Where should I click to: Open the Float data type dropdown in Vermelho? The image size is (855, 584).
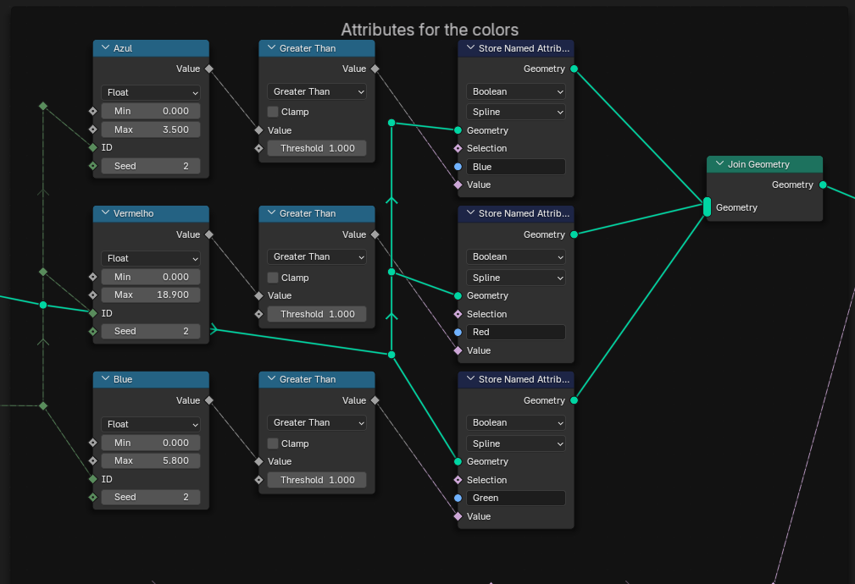(151, 257)
